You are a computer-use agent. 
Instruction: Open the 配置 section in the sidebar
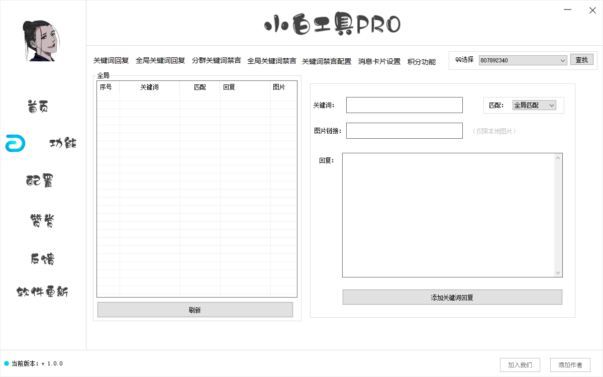tap(39, 181)
